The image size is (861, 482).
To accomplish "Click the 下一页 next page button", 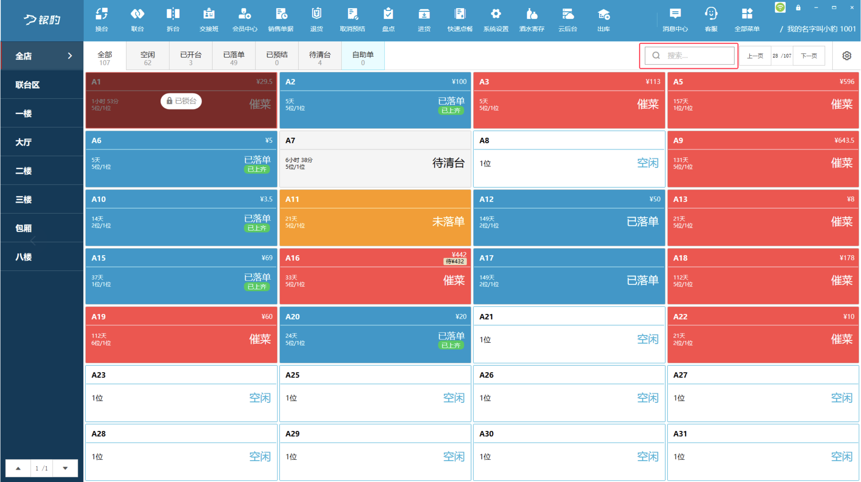I will [809, 56].
